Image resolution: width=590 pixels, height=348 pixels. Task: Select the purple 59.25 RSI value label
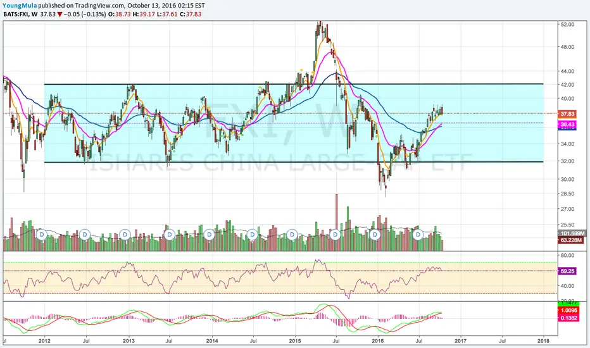click(567, 271)
